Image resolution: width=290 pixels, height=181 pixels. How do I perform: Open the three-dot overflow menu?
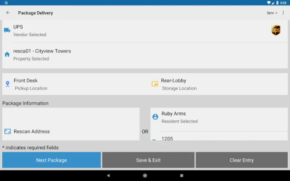[x=283, y=13]
